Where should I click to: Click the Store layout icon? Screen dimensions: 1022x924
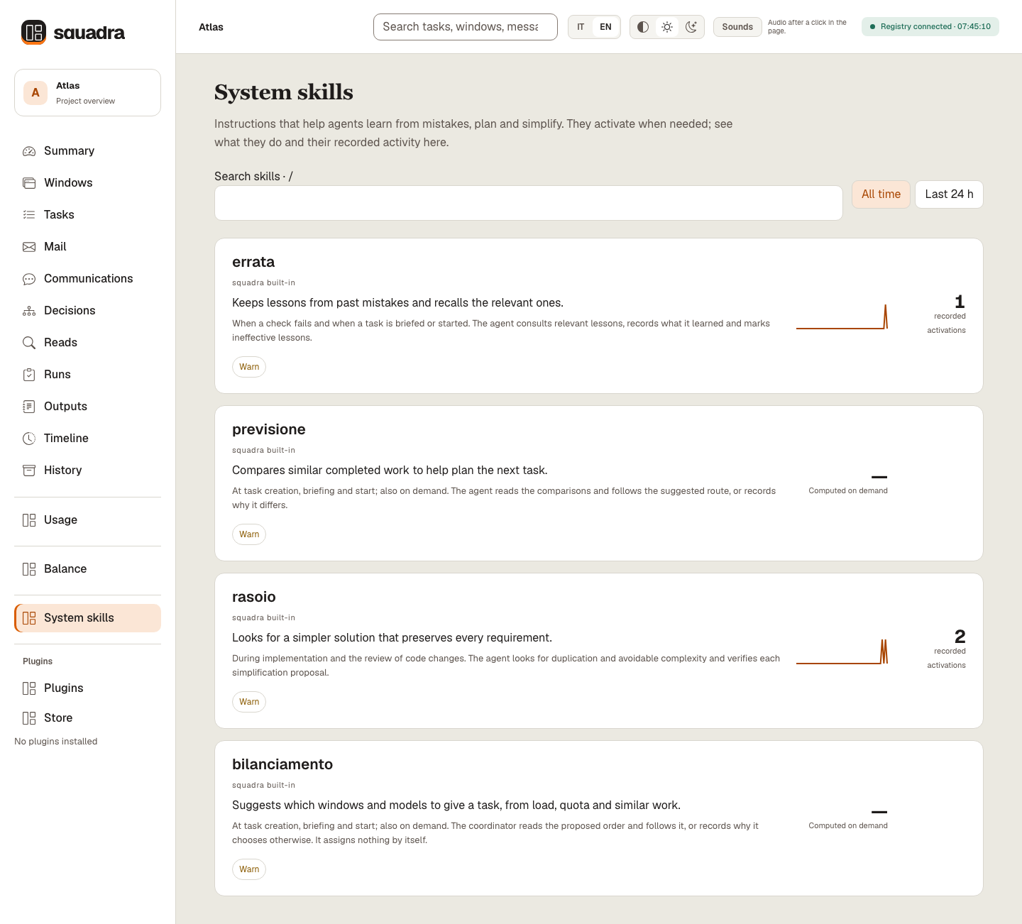click(29, 718)
